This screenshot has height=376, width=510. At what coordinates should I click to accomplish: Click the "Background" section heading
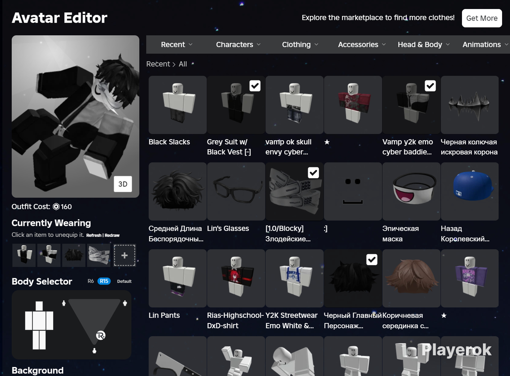38,370
